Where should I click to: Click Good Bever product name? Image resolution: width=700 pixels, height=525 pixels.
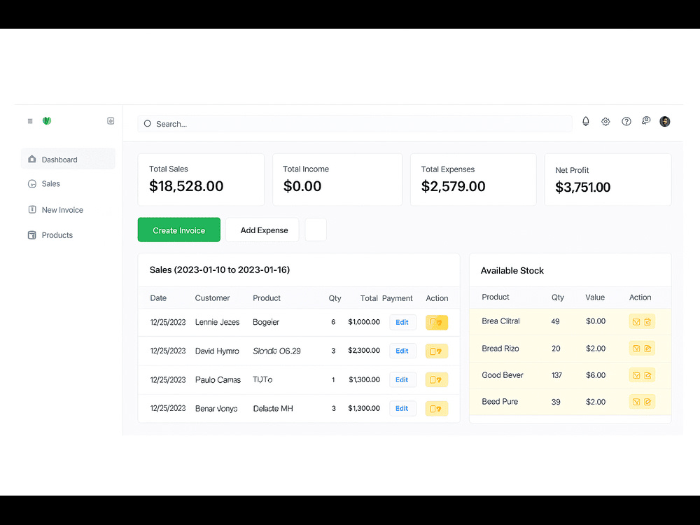[x=502, y=375]
